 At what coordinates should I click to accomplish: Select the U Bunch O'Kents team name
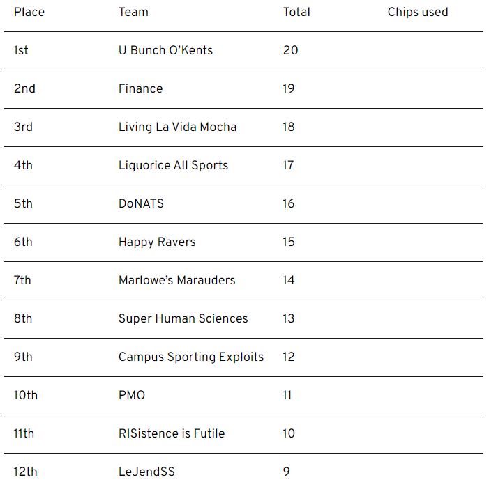(x=165, y=50)
